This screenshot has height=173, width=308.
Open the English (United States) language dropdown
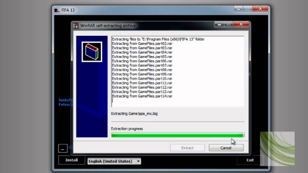pyautogui.click(x=114, y=161)
